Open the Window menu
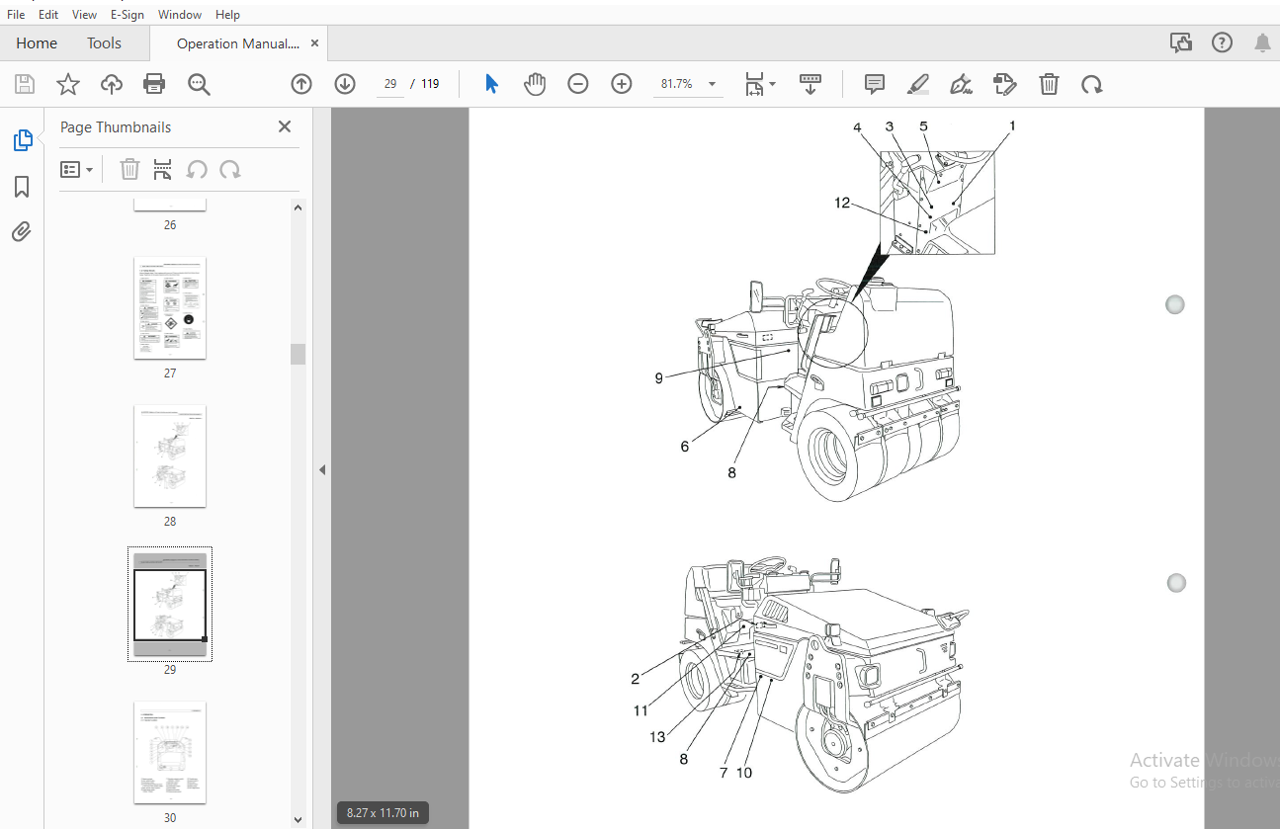 point(180,15)
